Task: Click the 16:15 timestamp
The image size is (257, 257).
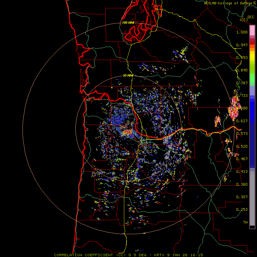Action: 197,255
